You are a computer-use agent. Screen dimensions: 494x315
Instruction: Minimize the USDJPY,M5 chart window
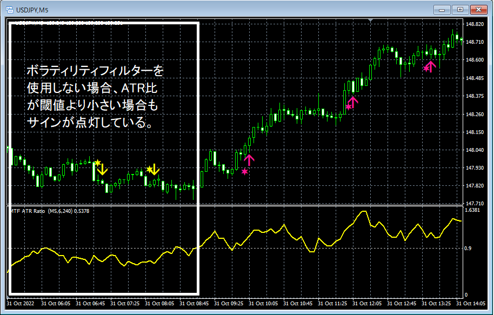tap(442, 10)
